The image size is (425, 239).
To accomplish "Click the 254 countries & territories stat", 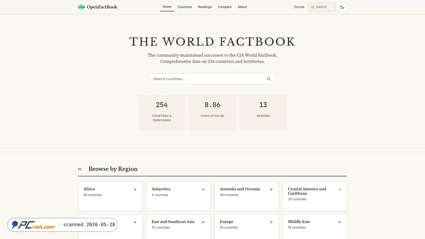I will pos(162,113).
